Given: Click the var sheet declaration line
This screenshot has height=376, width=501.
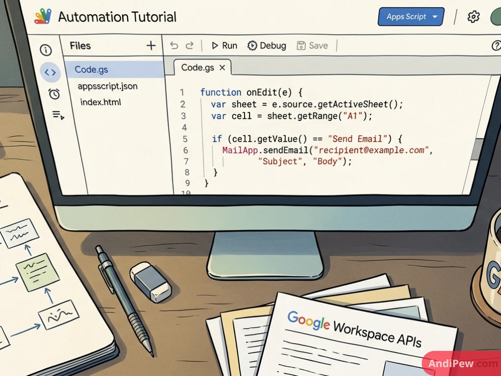Looking at the screenshot, I should pos(306,104).
